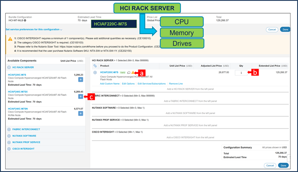Open HCIAF240C-M7SN component link
The width and height of the screenshot is (298, 172).
pyautogui.click(x=18, y=109)
